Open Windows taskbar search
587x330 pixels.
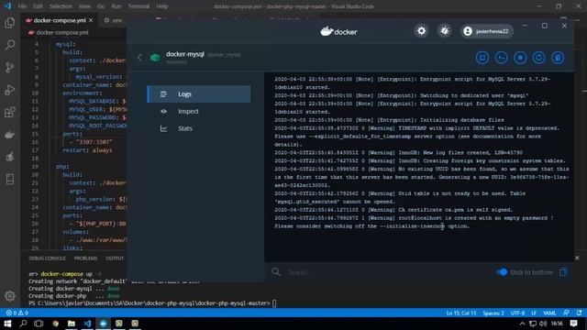(x=23, y=324)
